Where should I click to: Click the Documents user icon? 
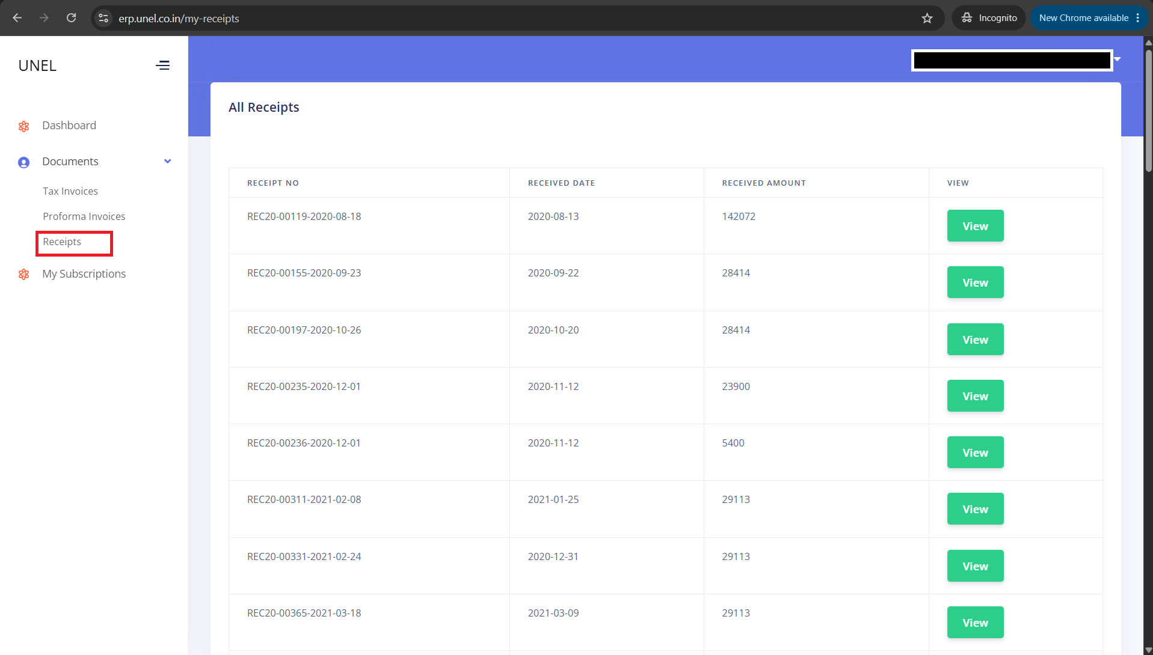tap(23, 162)
